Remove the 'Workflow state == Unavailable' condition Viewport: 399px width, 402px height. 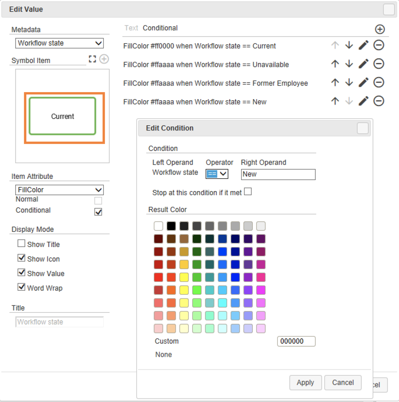(x=379, y=64)
